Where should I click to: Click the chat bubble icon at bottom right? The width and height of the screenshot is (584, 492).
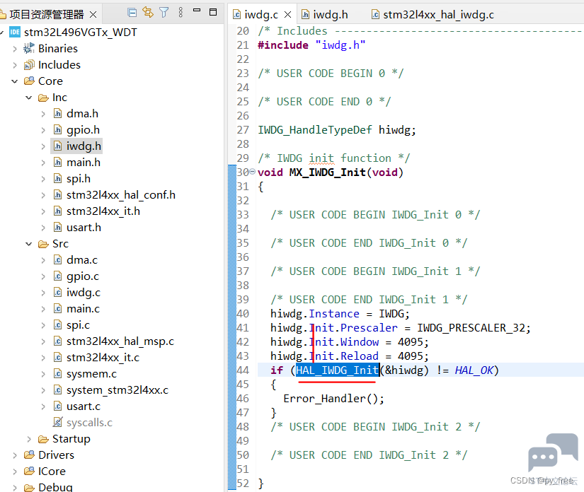click(x=553, y=452)
